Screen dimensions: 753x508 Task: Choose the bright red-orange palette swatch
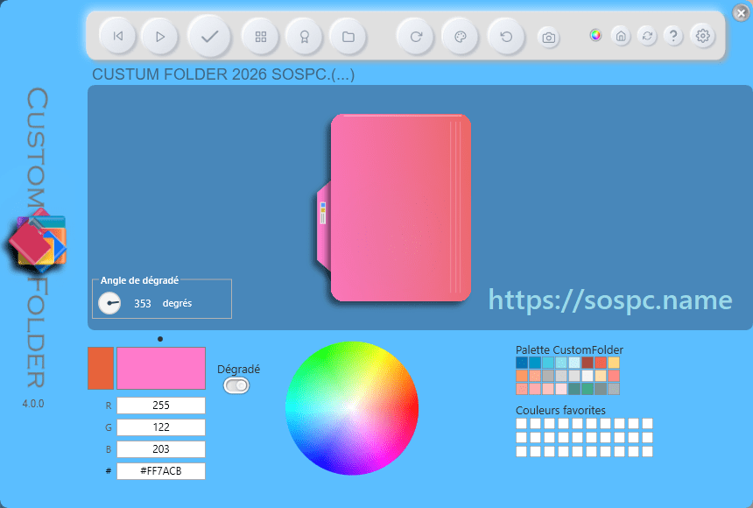click(601, 363)
